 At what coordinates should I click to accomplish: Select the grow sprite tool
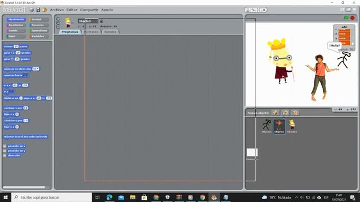(259, 10)
